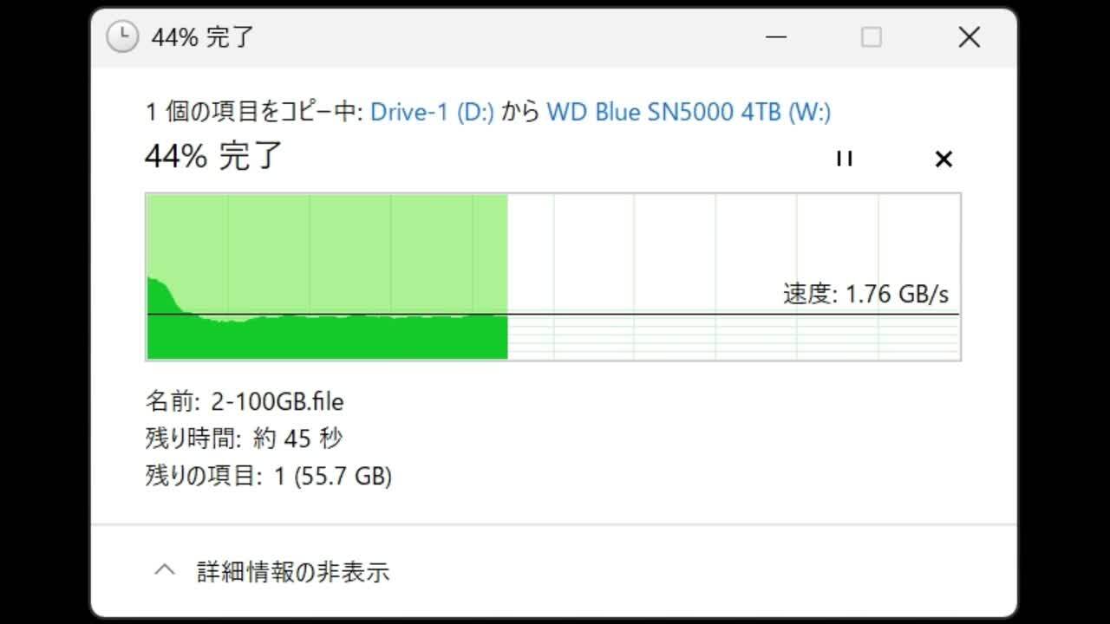Click the clock icon in the title bar
Image resolution: width=1110 pixels, height=624 pixels.
[x=122, y=37]
